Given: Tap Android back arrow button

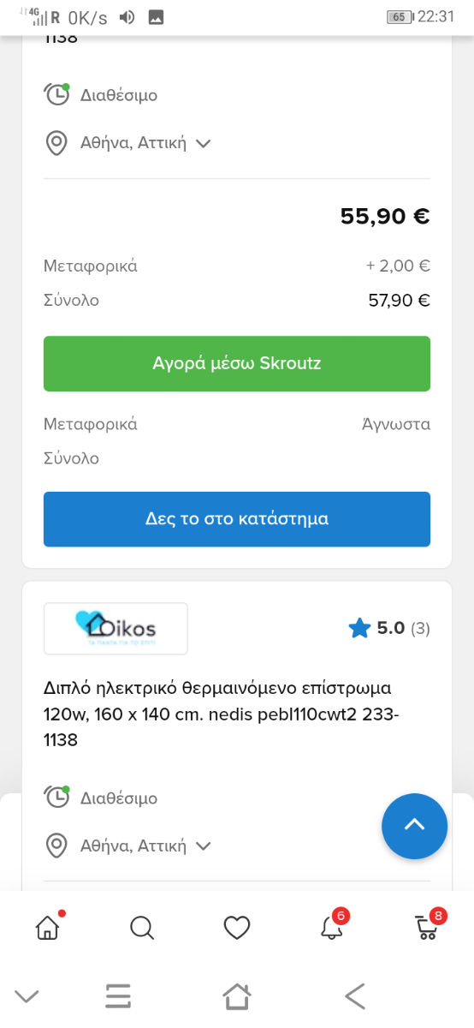Looking at the screenshot, I should (355, 995).
